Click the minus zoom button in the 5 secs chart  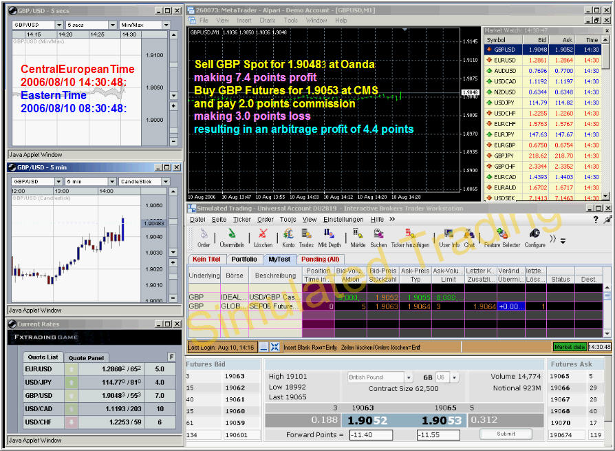point(174,141)
